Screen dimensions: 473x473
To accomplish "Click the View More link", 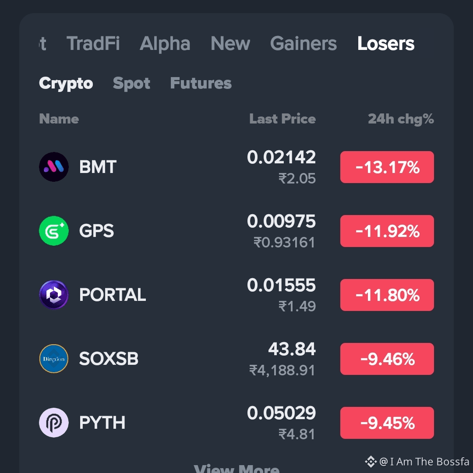I will coord(236,469).
